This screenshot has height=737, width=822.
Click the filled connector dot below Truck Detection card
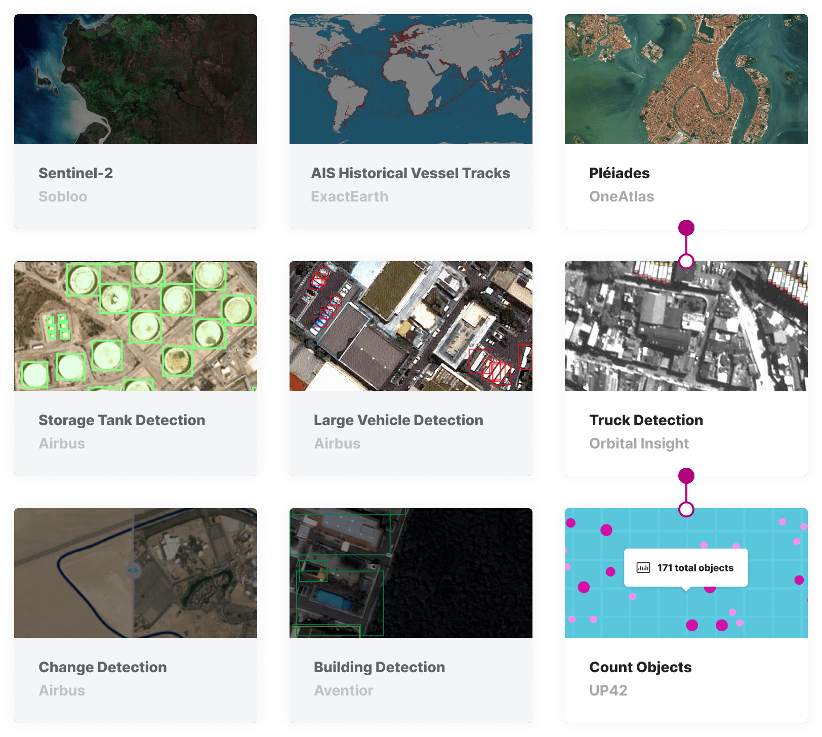(686, 476)
